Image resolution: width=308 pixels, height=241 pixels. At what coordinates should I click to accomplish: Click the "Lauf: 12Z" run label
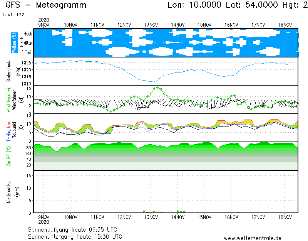click(13, 15)
